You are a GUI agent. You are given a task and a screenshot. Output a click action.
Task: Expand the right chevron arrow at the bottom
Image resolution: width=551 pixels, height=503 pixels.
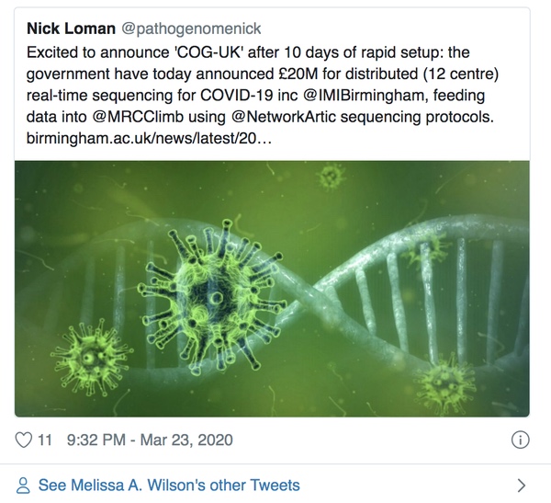pos(521,485)
